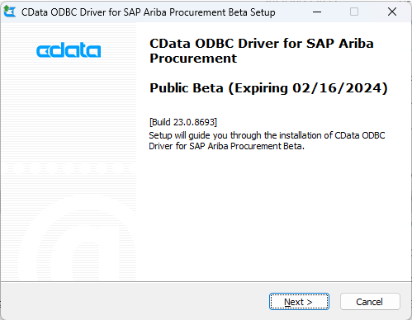Click the blue cdata logo

(x=69, y=50)
